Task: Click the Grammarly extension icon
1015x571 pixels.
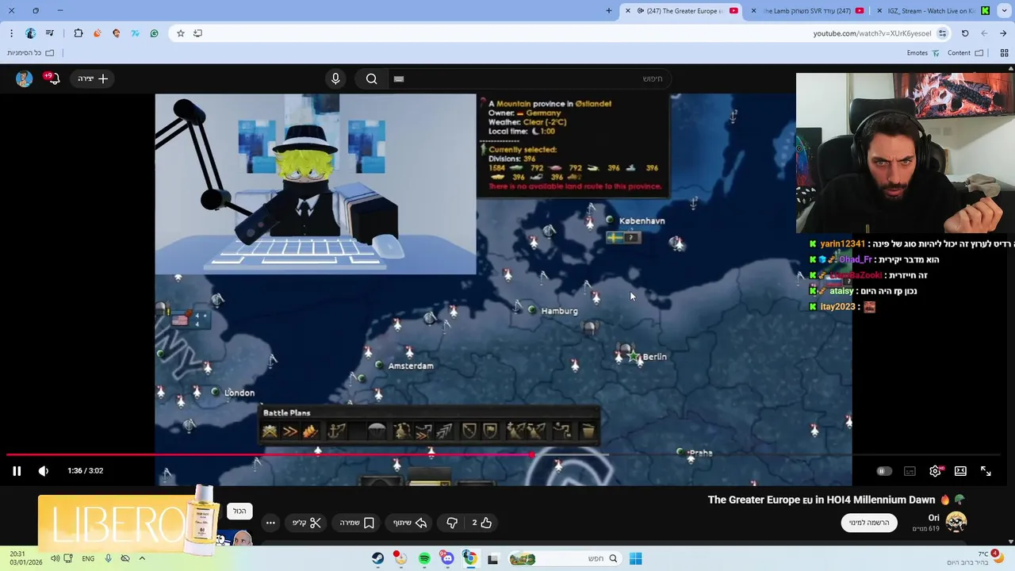Action: (155, 33)
